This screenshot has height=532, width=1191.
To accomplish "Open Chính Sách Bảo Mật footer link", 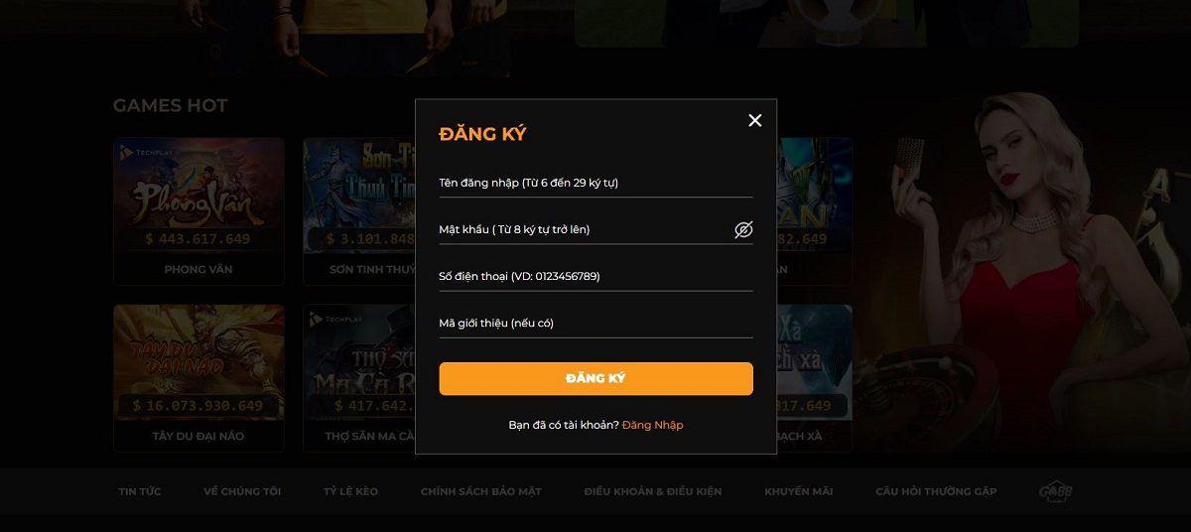I will [480, 491].
